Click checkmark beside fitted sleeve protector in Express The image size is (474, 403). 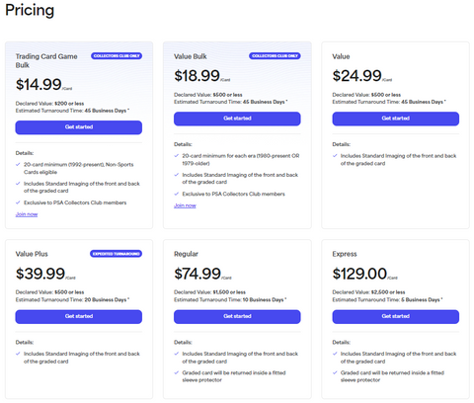pyautogui.click(x=335, y=372)
